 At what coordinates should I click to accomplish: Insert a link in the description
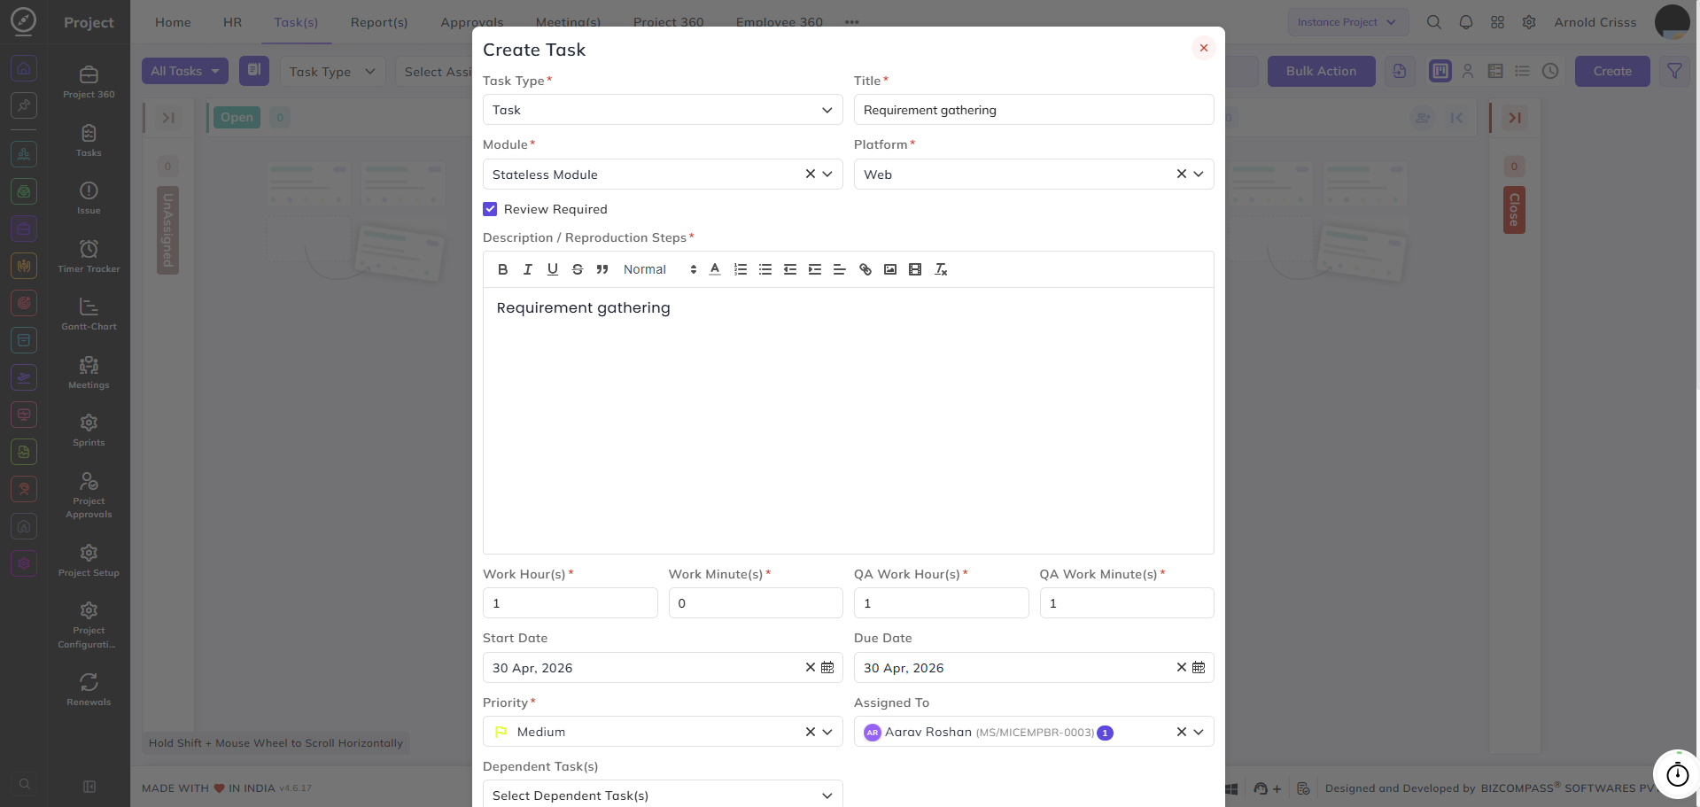[866, 269]
